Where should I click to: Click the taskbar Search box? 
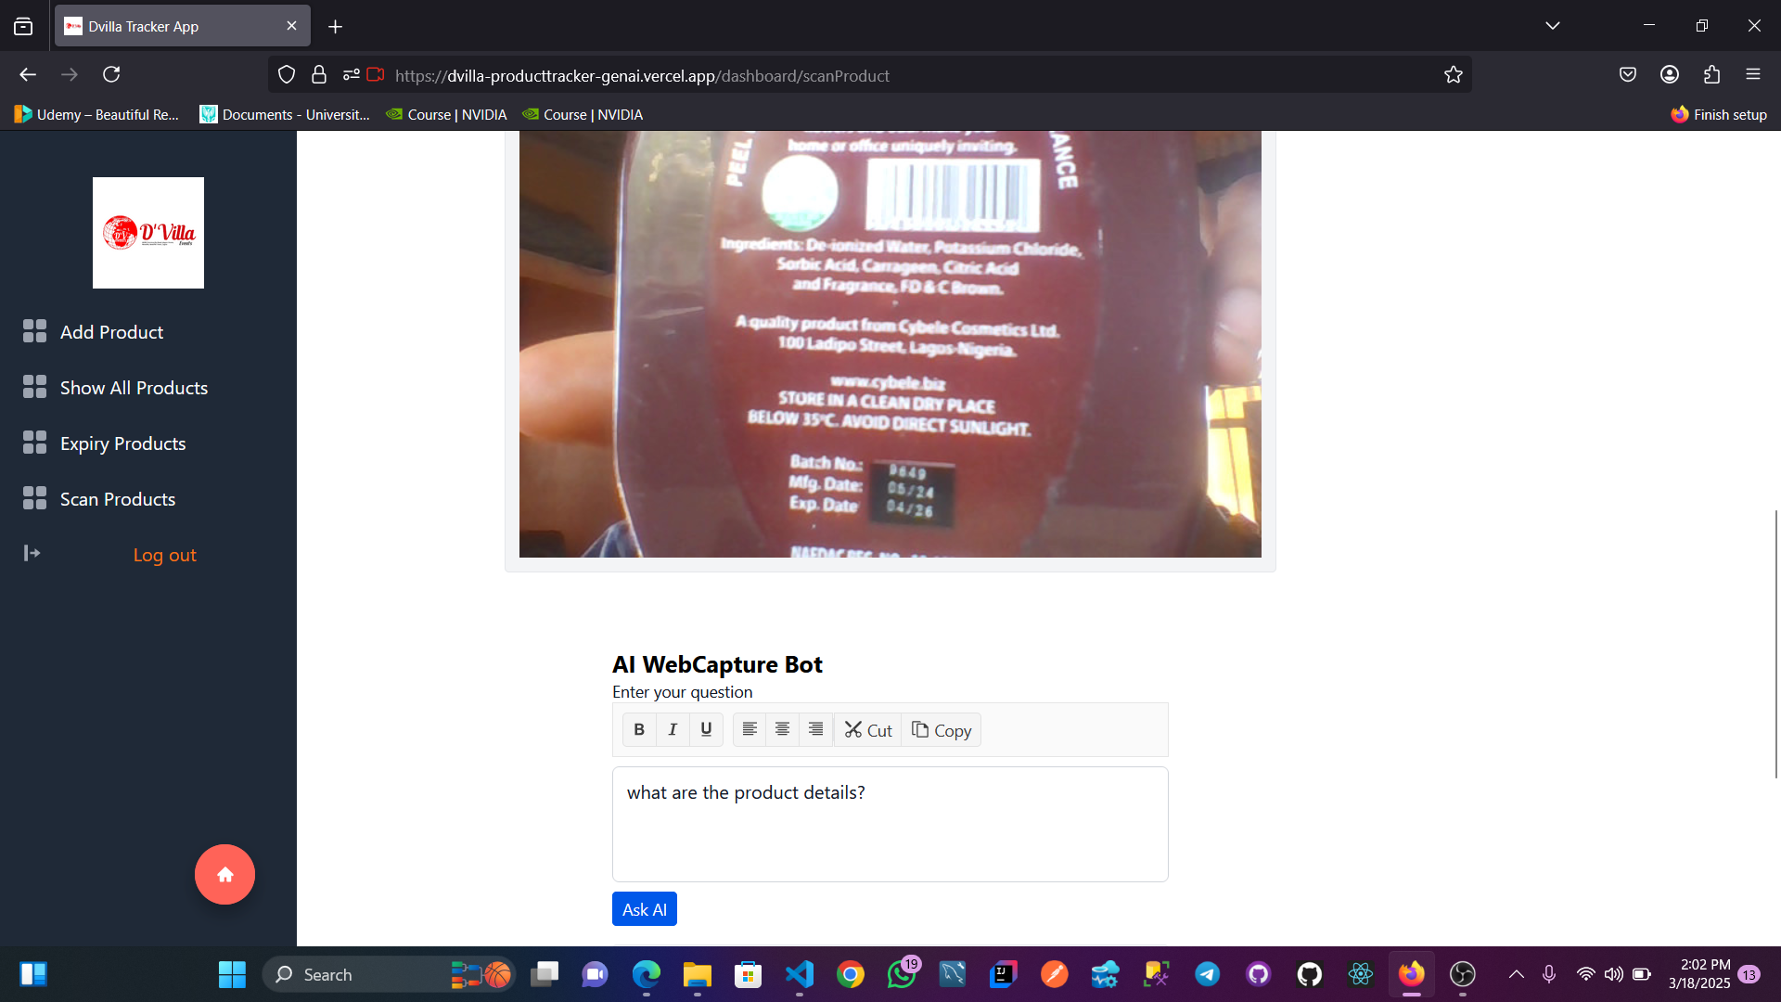pos(390,974)
